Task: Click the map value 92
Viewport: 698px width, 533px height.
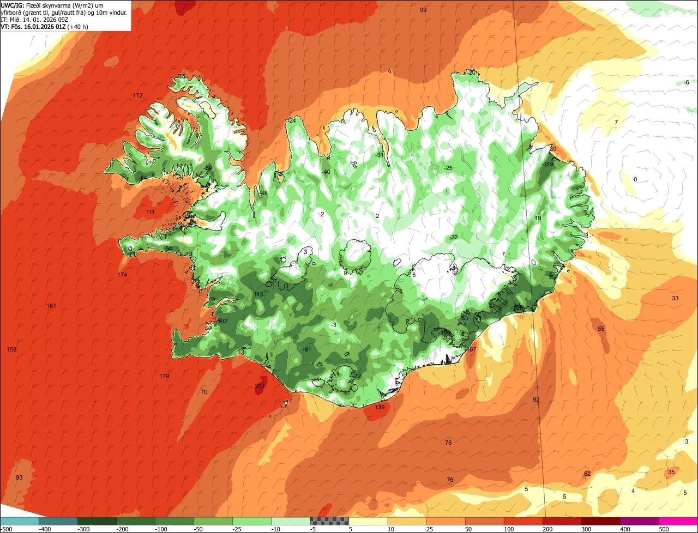Action: click(536, 399)
